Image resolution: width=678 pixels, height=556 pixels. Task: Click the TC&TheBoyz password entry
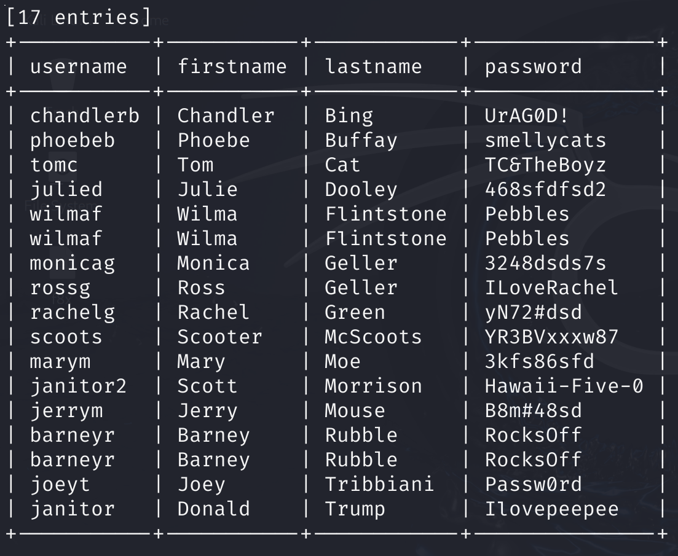click(545, 165)
